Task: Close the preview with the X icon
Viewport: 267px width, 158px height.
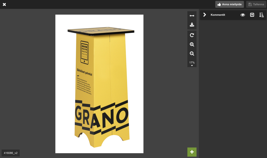Action: click(5, 5)
